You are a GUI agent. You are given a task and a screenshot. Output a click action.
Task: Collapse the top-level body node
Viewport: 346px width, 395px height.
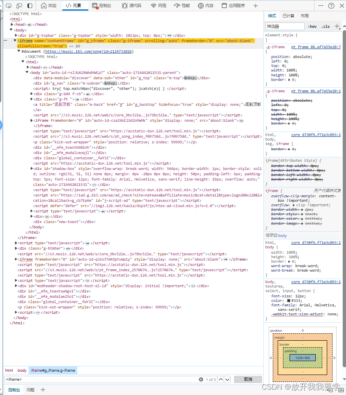(x=11, y=30)
